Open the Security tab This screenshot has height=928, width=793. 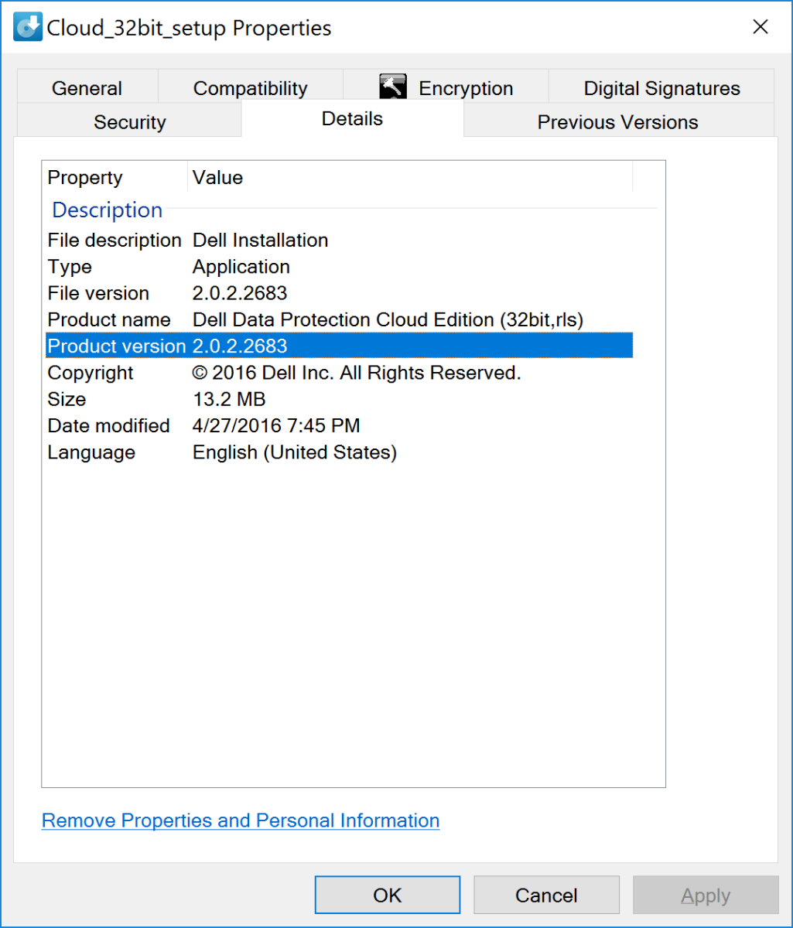tap(129, 121)
